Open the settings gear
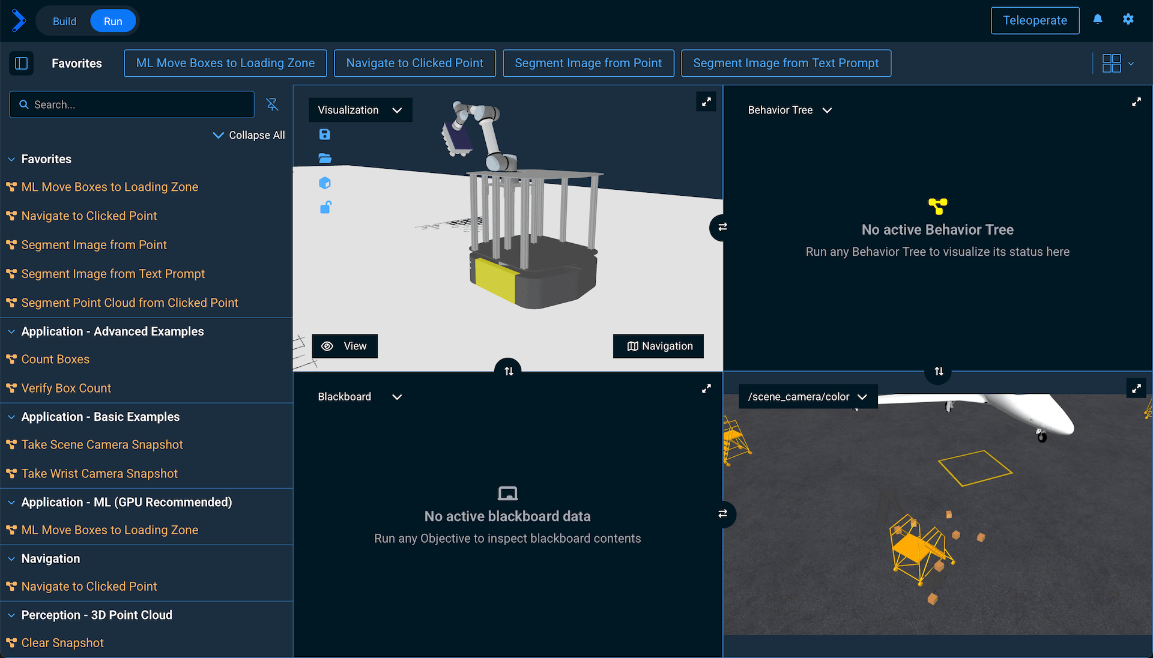This screenshot has width=1153, height=658. [x=1128, y=20]
